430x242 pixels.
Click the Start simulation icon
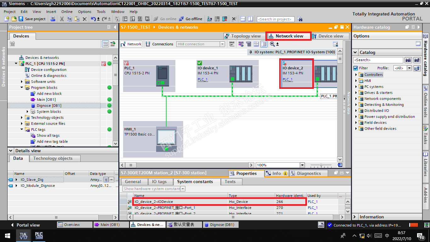click(x=139, y=19)
